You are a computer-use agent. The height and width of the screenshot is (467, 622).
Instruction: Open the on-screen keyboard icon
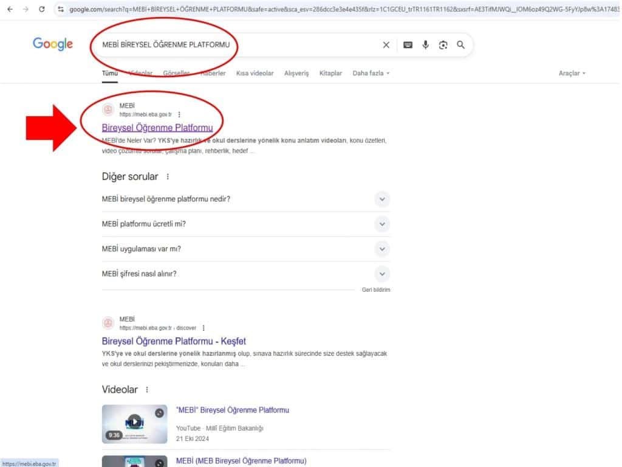[408, 45]
